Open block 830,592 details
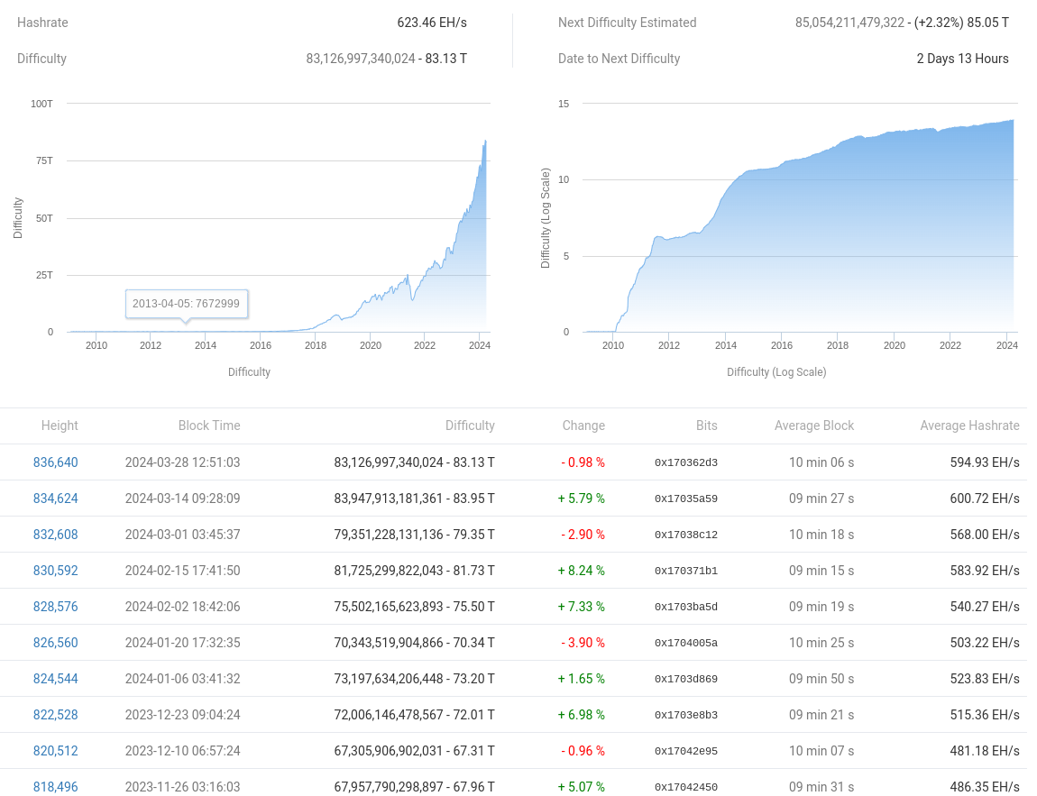 pos(56,571)
